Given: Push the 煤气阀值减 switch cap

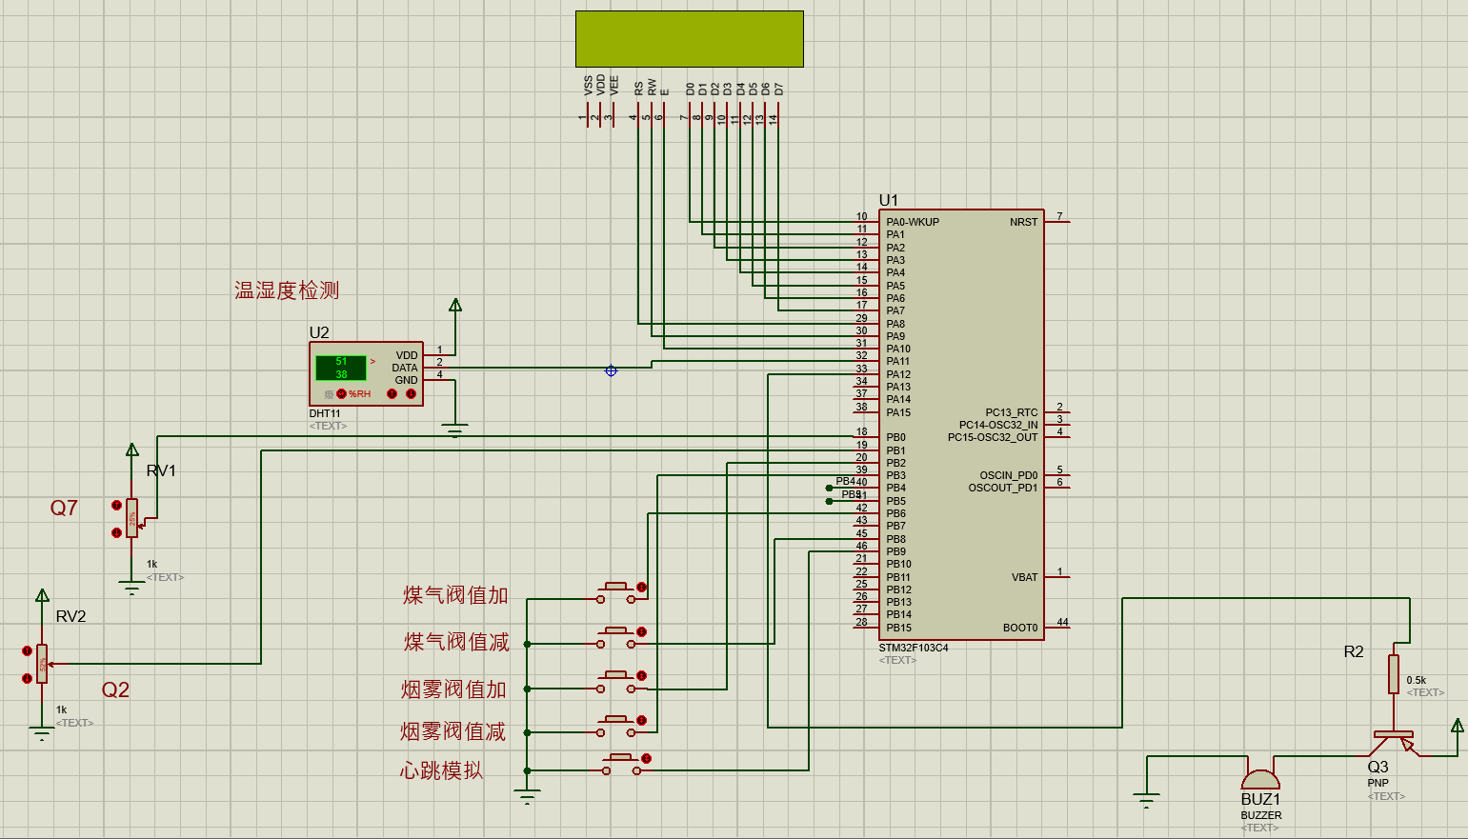Looking at the screenshot, I should [615, 630].
